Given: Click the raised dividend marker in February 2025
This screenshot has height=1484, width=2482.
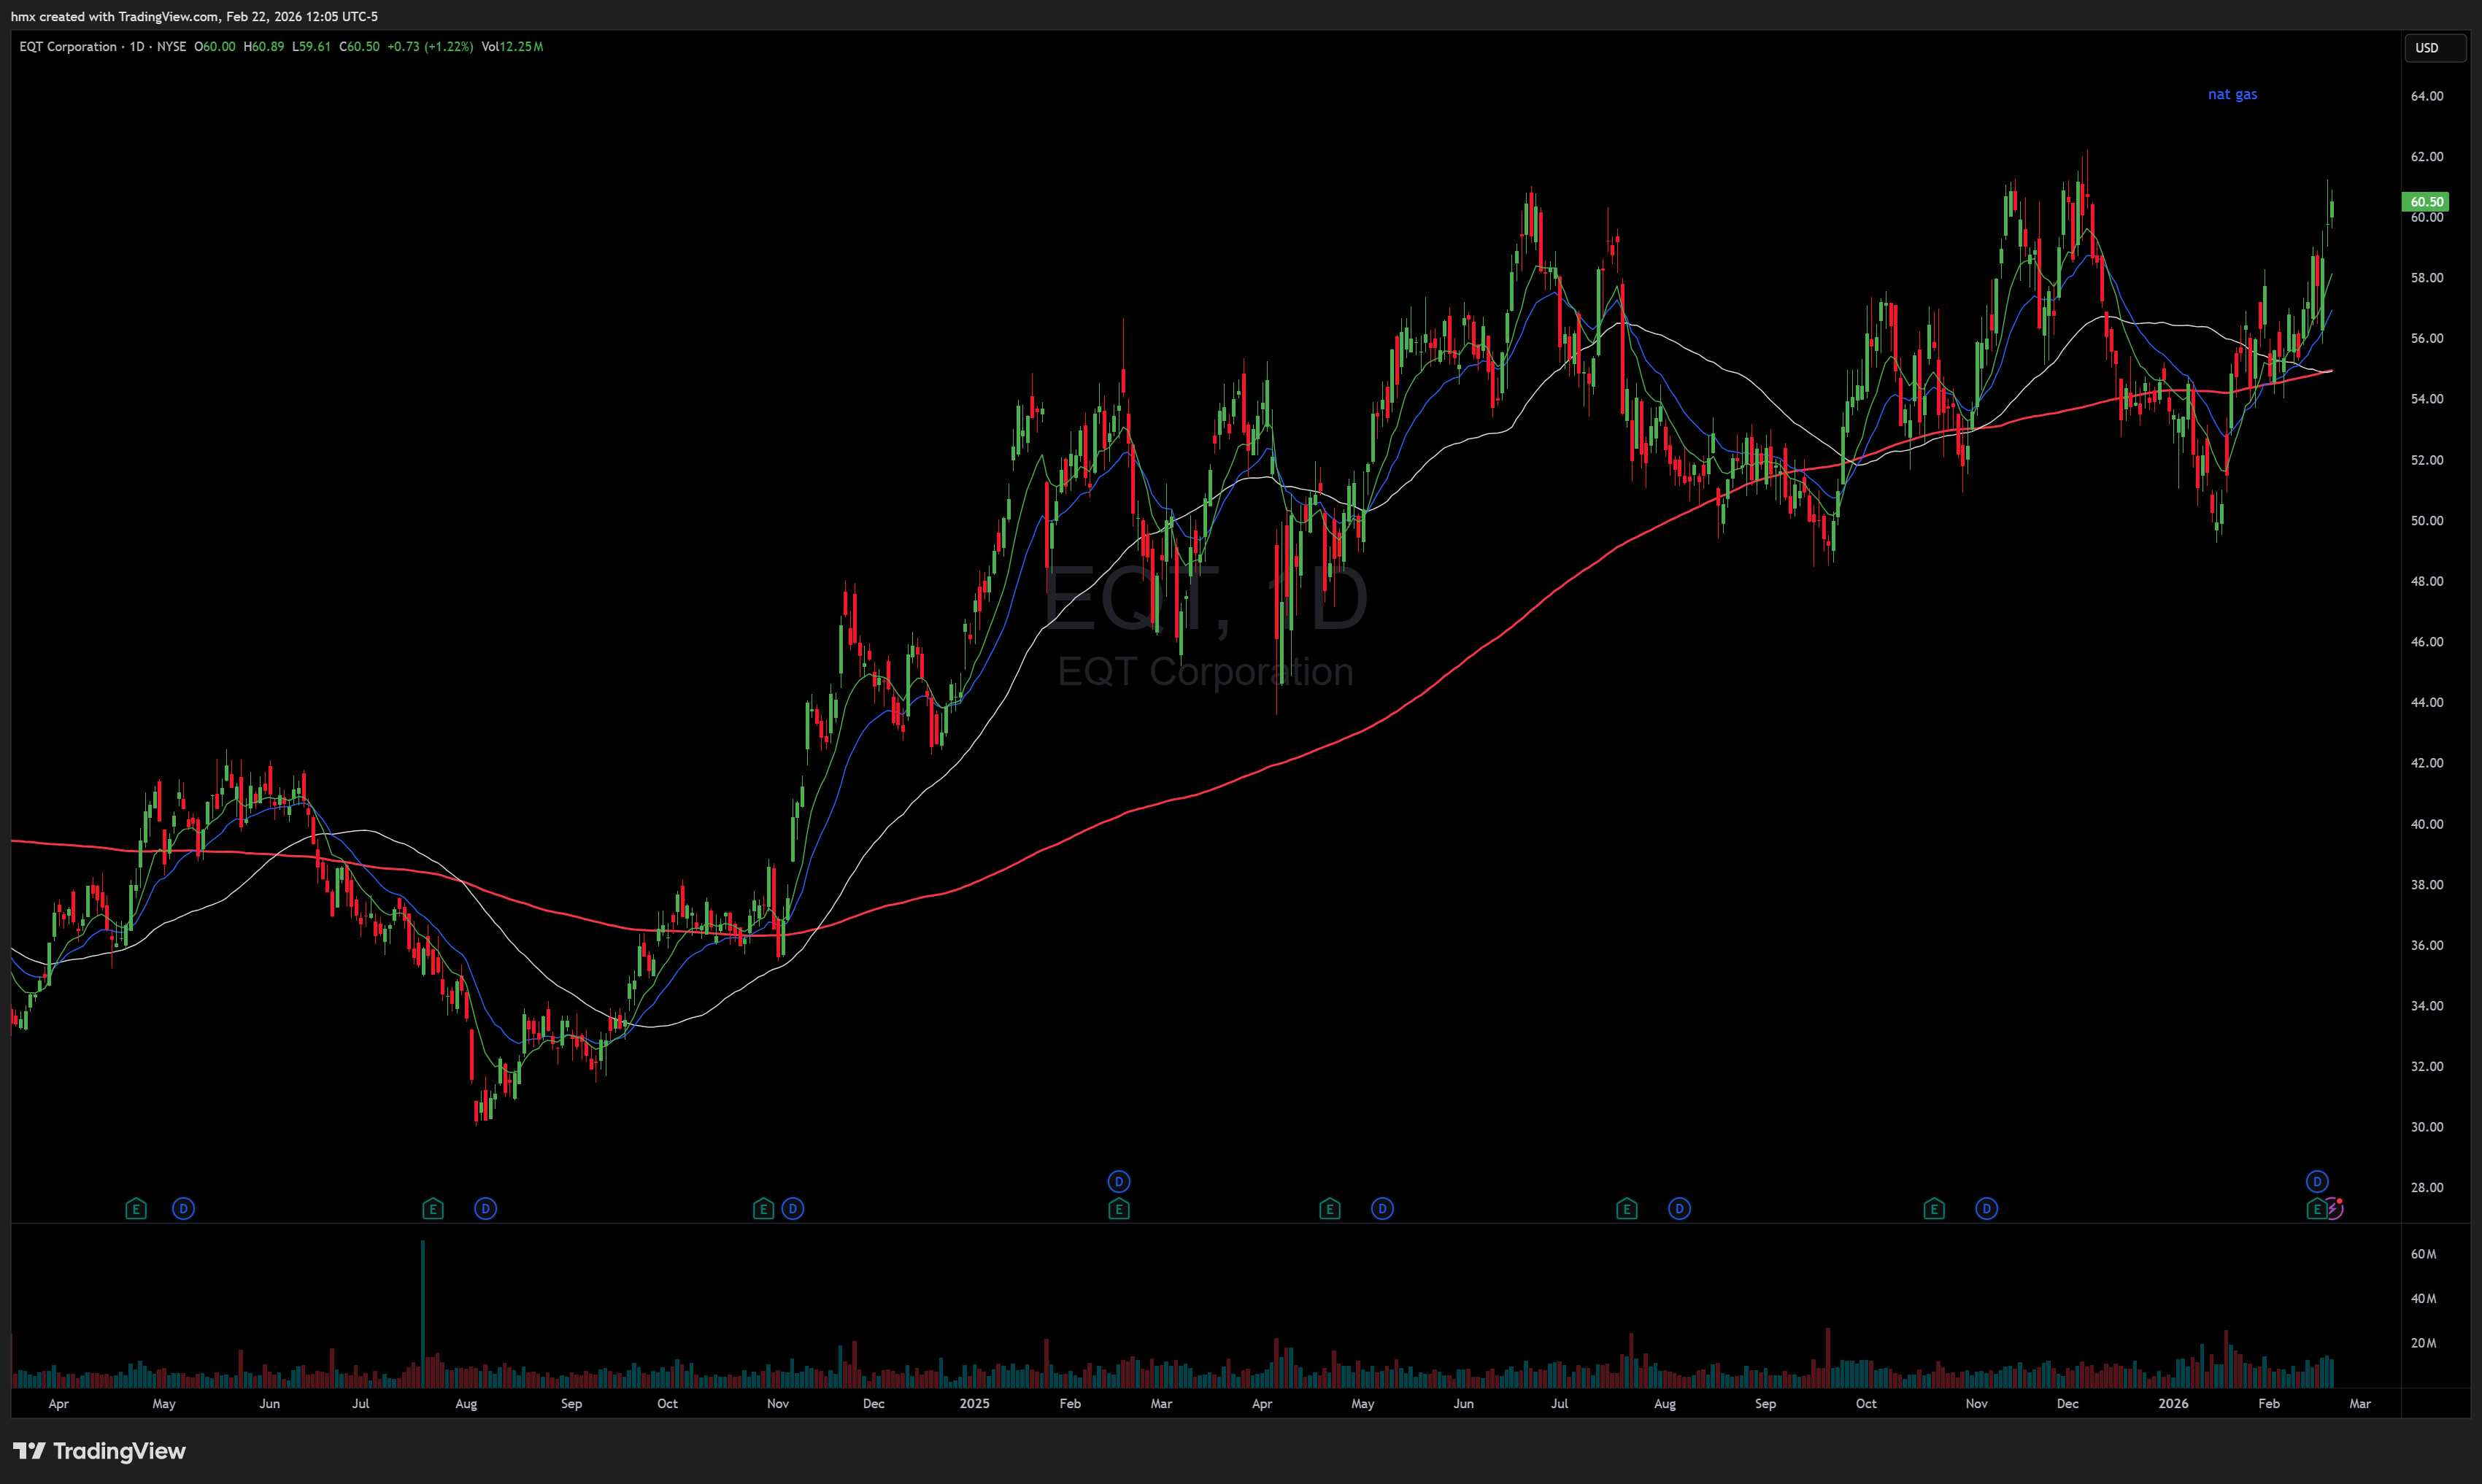Looking at the screenshot, I should (1119, 1182).
